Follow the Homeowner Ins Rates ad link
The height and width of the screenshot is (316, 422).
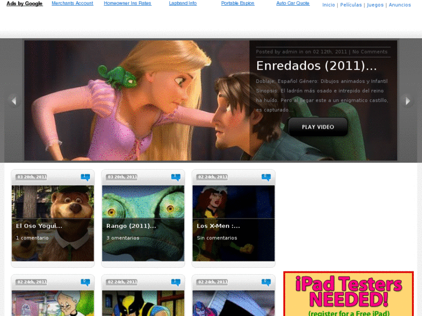pos(128,3)
